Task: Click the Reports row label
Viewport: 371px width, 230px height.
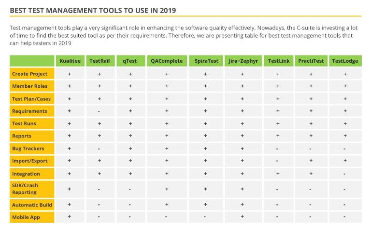Action: pos(32,136)
